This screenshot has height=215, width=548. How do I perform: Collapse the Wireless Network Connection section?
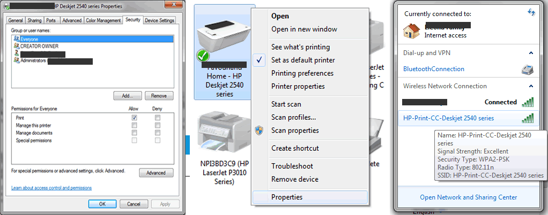(x=531, y=86)
